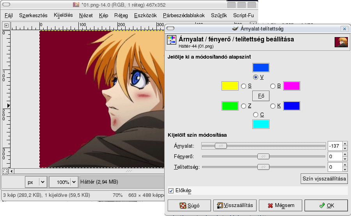Image resolution: width=351 pixels, height=216 pixels.
Task: Increase the Árnyalat value with the up arrow
Action: [345, 144]
